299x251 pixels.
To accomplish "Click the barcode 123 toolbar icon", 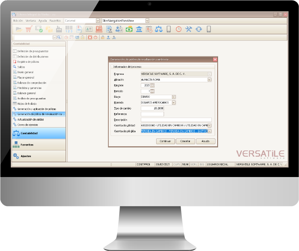I will tap(69, 29).
